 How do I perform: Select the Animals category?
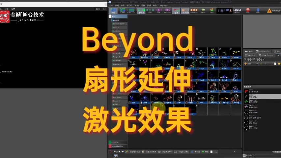119,20
